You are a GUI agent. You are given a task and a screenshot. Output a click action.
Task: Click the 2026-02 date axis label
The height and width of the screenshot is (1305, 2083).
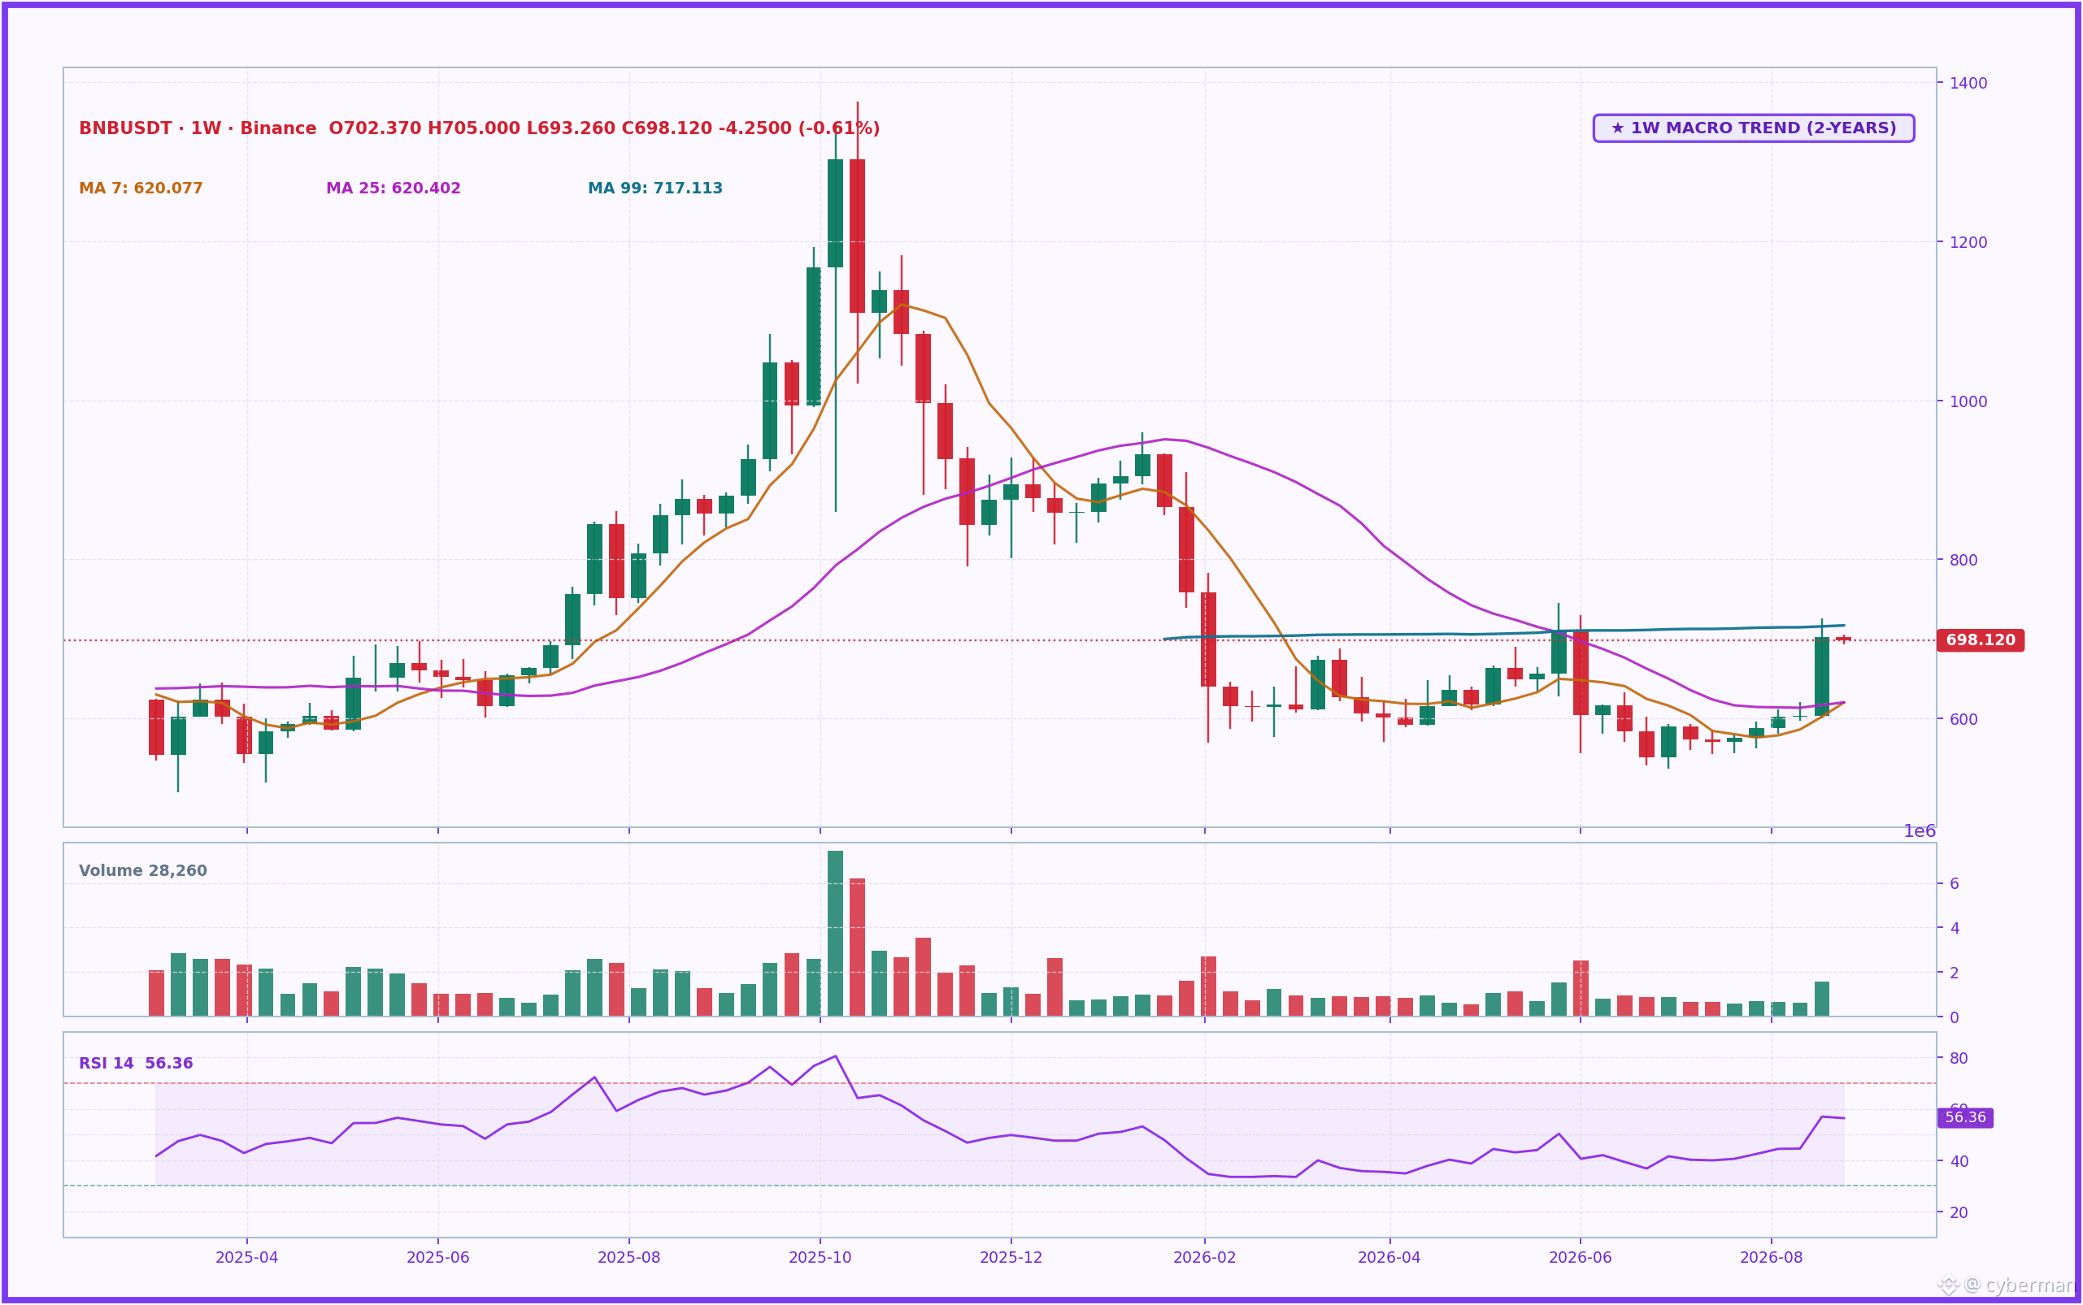pos(1205,1258)
